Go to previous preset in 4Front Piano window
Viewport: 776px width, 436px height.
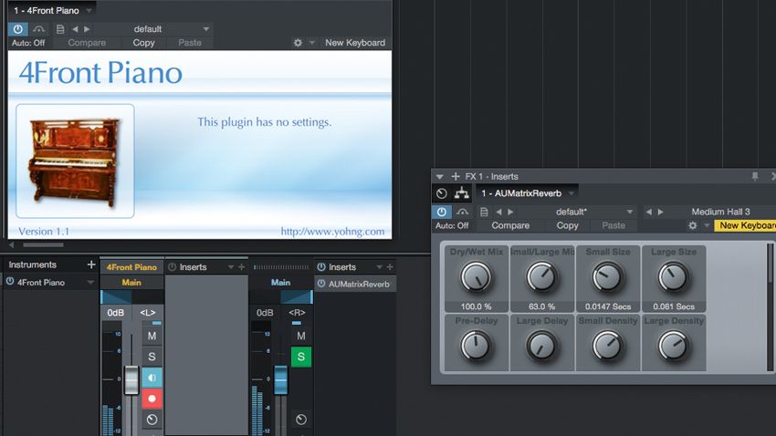pyautogui.click(x=75, y=29)
